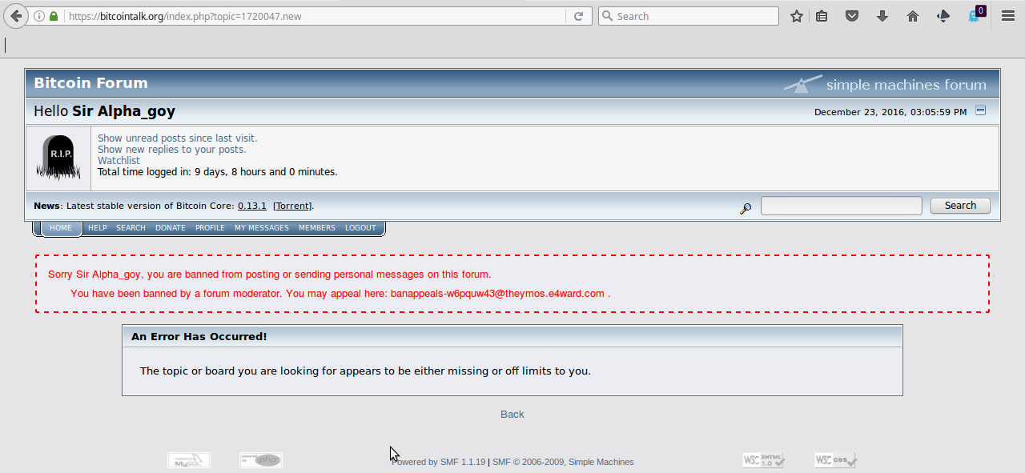The height and width of the screenshot is (473, 1025).
Task: Reload the page with refresh icon
Action: point(578,16)
